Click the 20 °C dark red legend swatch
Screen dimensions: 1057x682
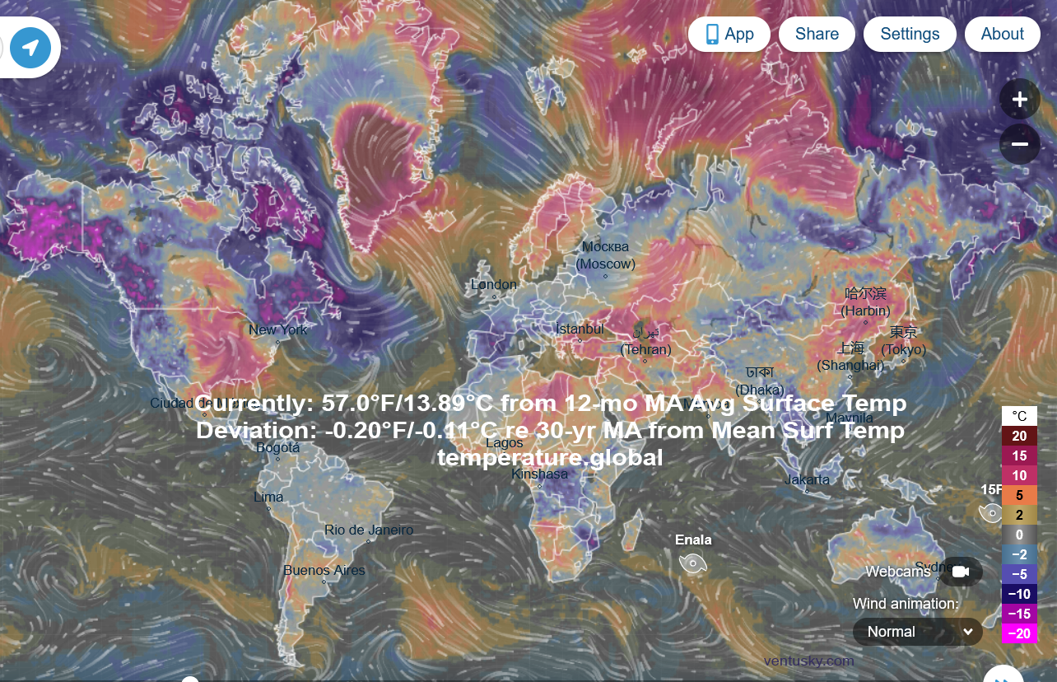[x=1018, y=437]
